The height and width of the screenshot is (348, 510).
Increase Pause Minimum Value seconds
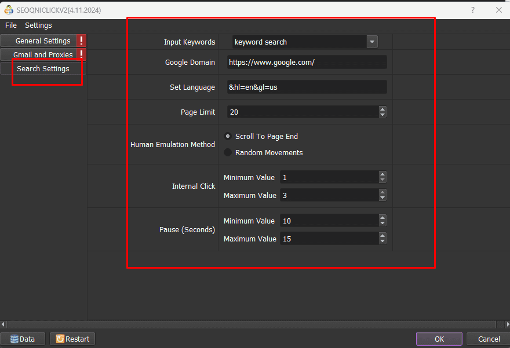pos(382,218)
